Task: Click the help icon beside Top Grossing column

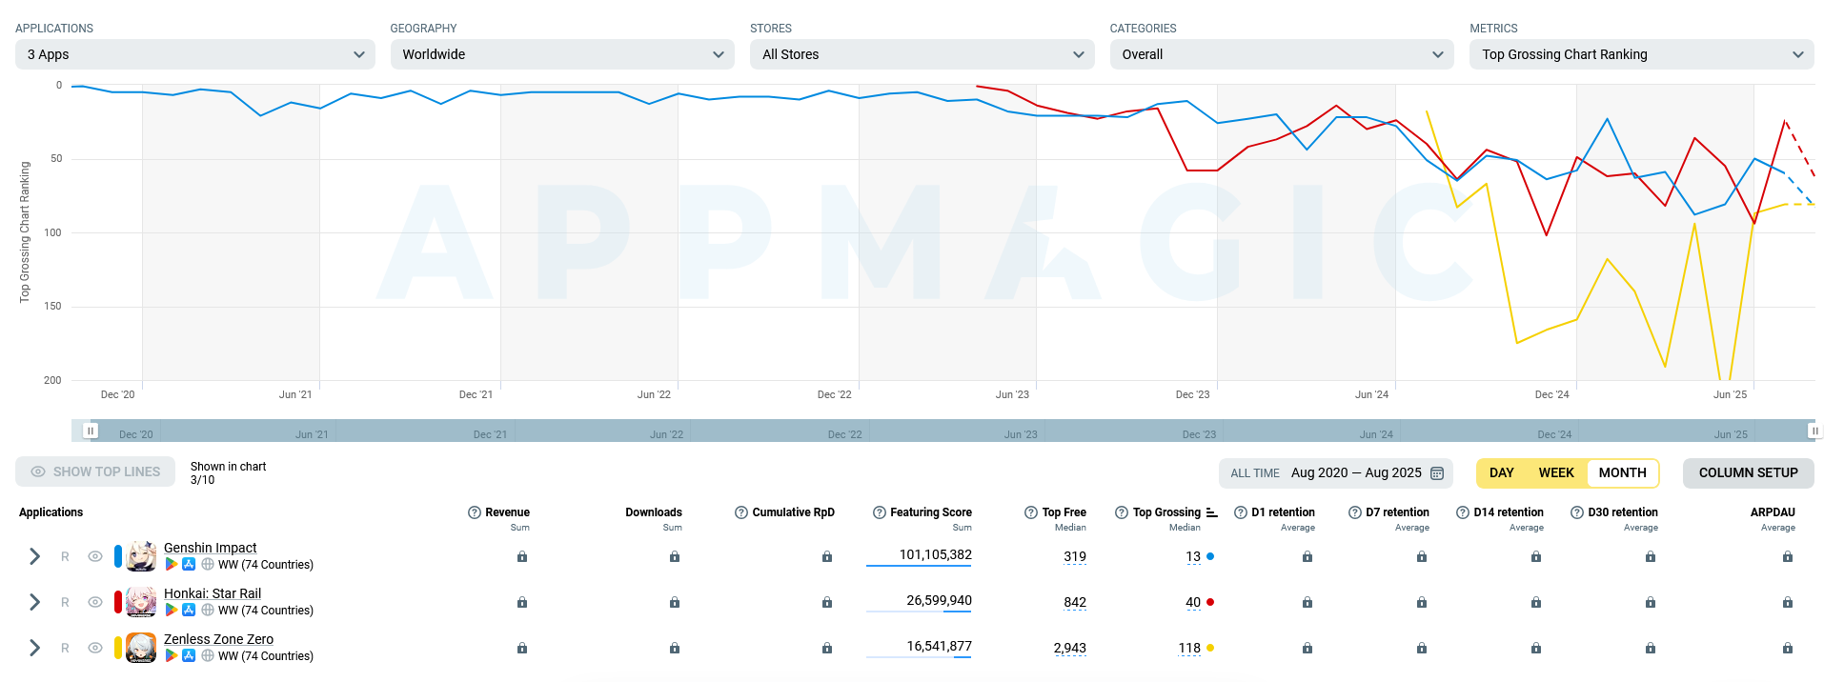Action: [x=1122, y=512]
